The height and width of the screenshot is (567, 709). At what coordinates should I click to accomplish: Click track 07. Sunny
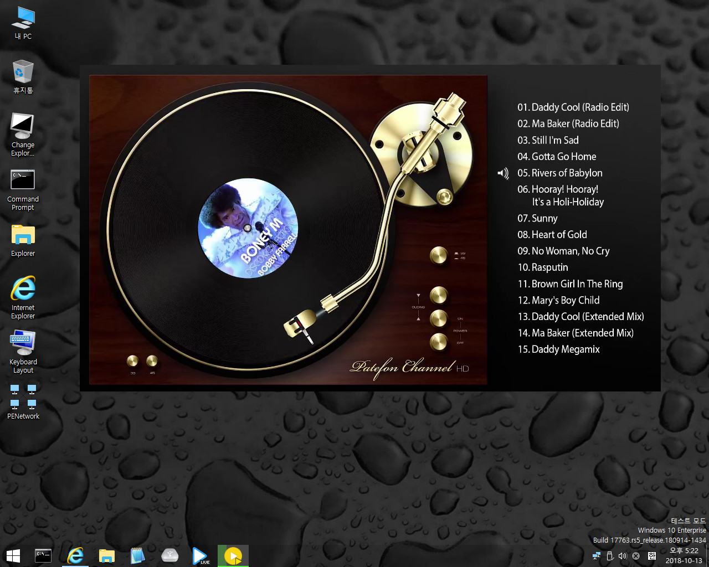click(537, 218)
